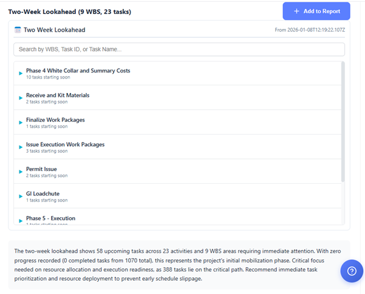Select the Permit Issue row title
Image resolution: width=365 pixels, height=294 pixels.
(41, 169)
